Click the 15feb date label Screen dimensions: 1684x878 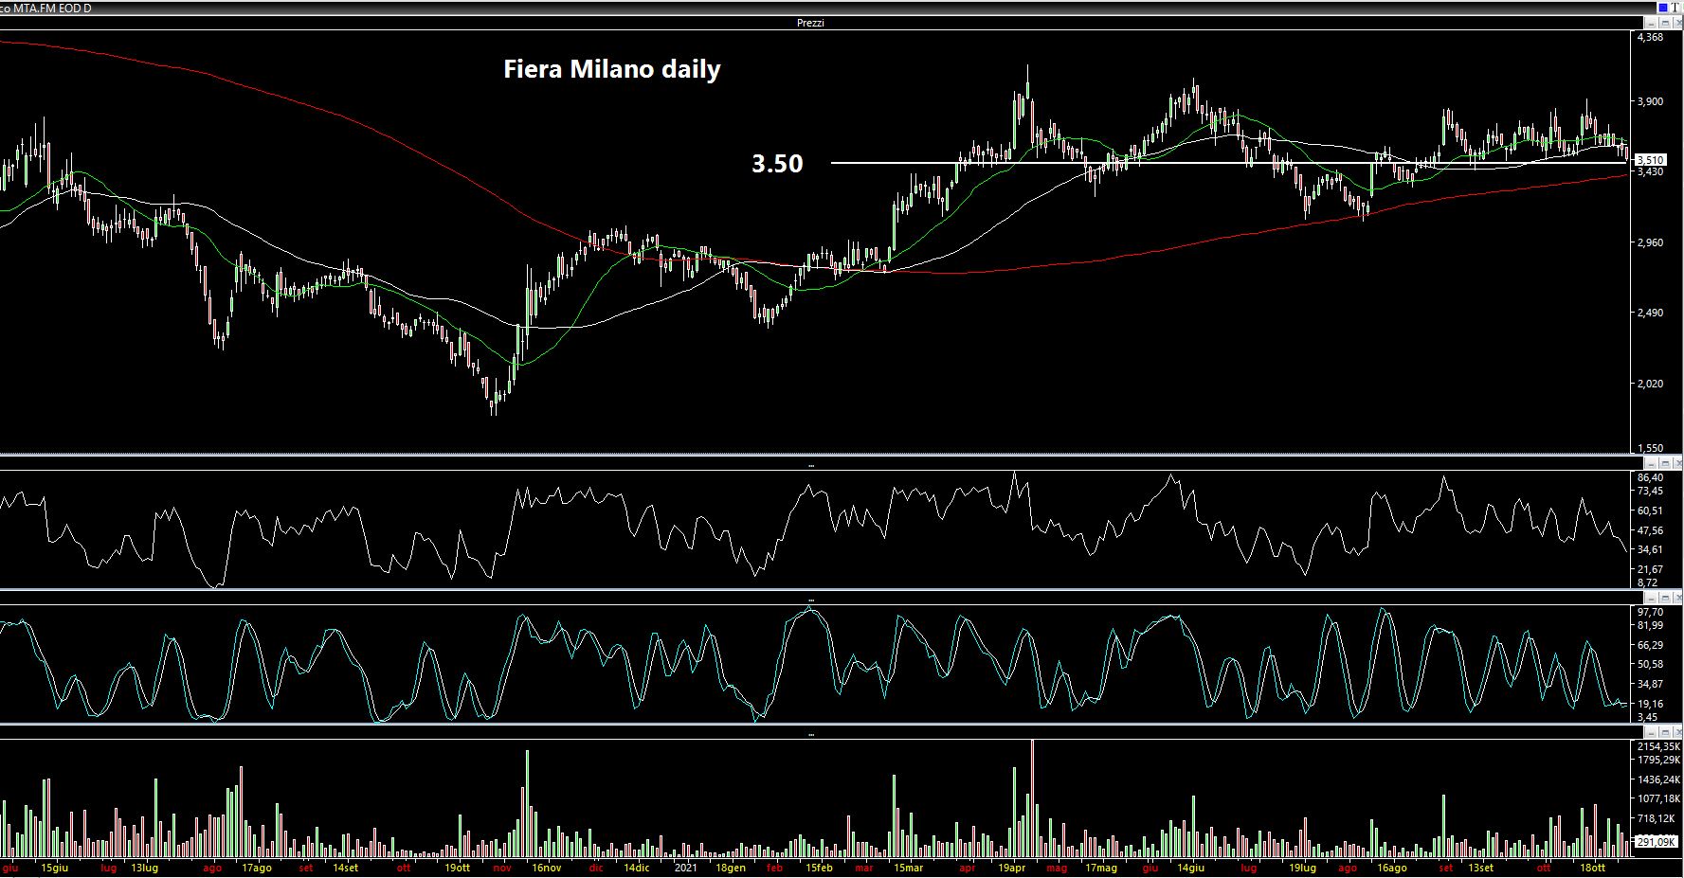click(819, 868)
